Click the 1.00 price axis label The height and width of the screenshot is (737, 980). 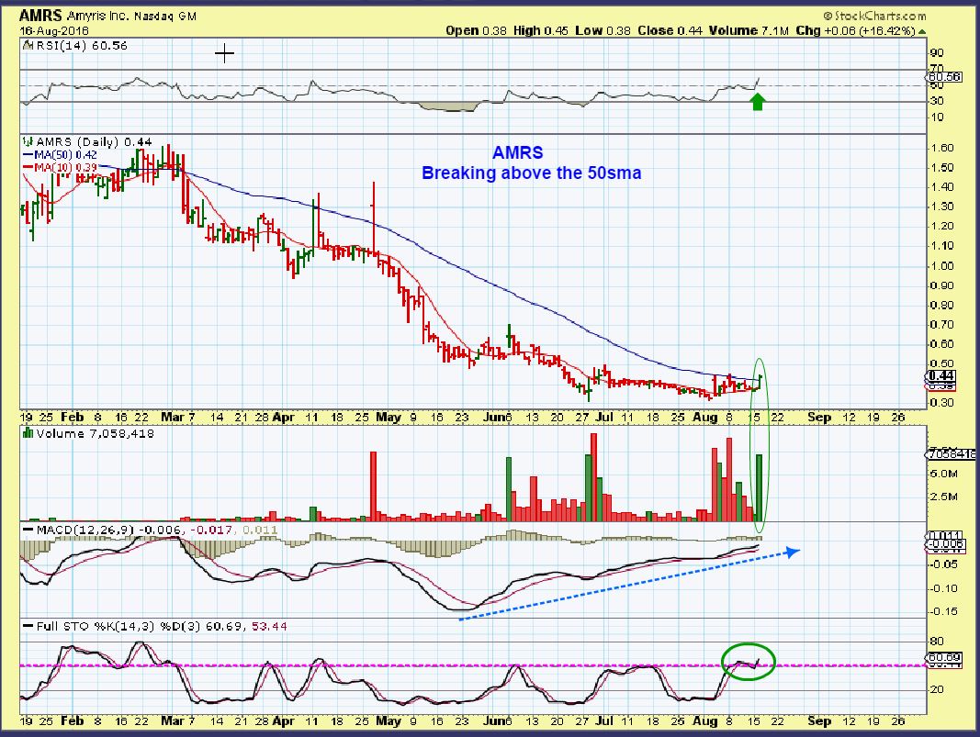[941, 266]
